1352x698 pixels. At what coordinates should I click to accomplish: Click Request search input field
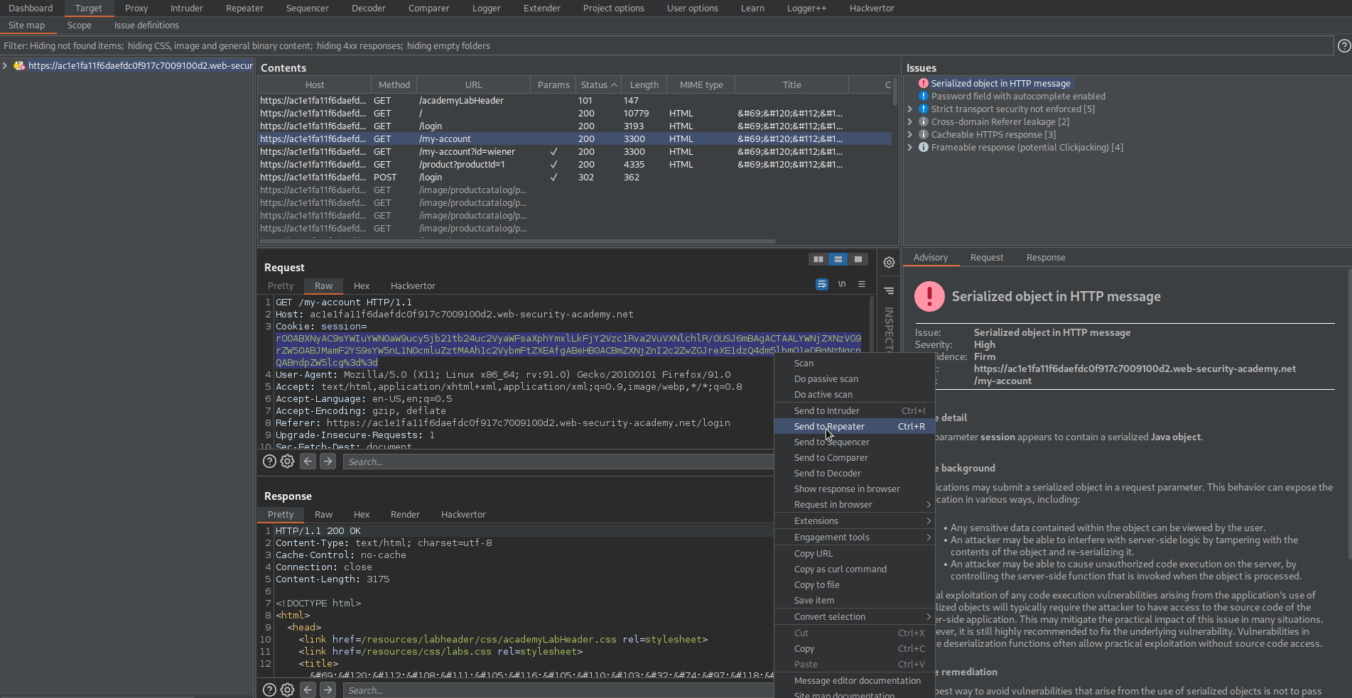[558, 462]
